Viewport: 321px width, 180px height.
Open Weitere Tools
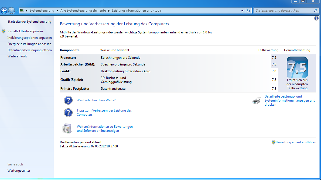[17, 56]
